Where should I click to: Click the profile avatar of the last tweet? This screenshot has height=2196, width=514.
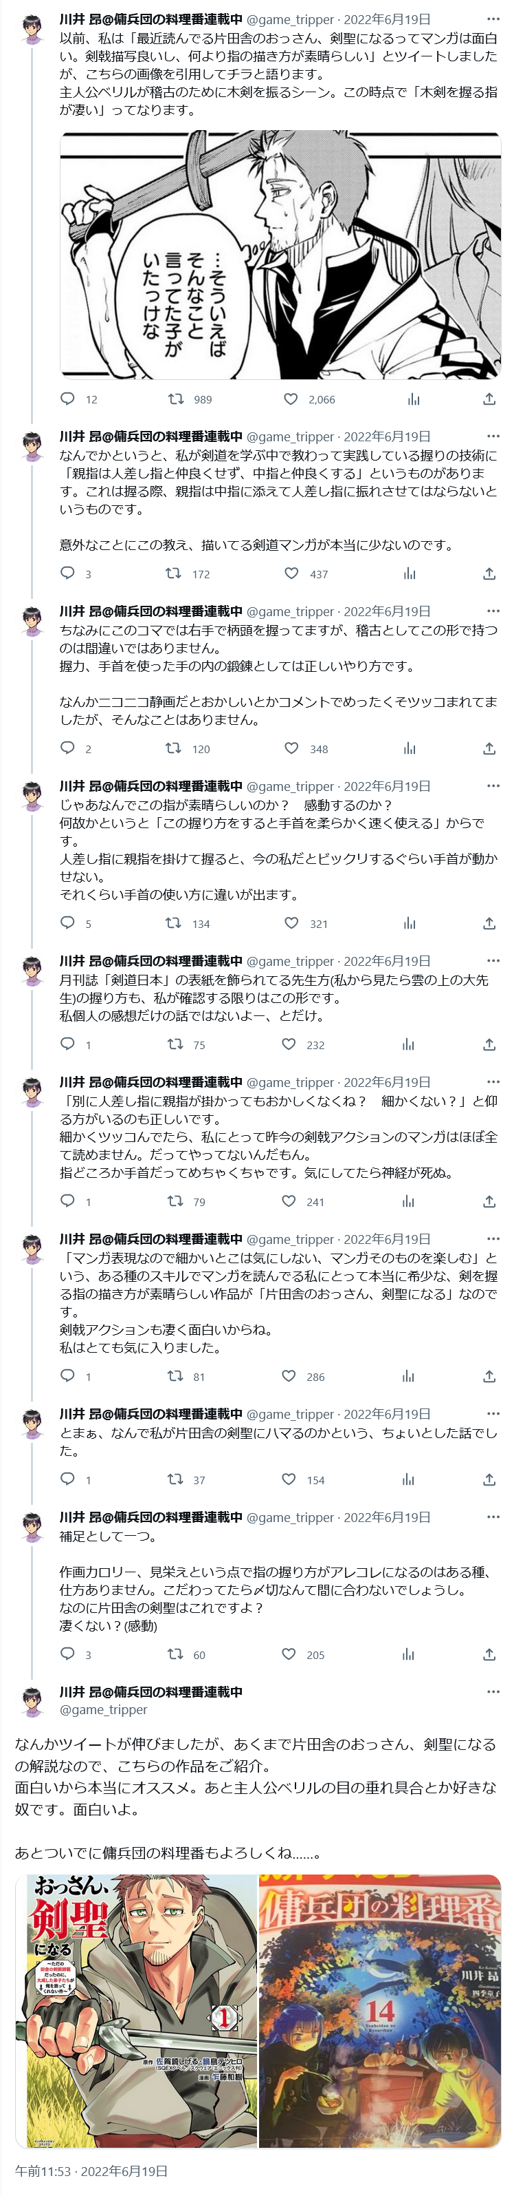[x=32, y=1700]
